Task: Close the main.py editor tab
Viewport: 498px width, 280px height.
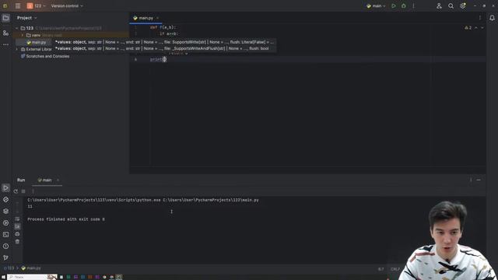Action: 157,18
